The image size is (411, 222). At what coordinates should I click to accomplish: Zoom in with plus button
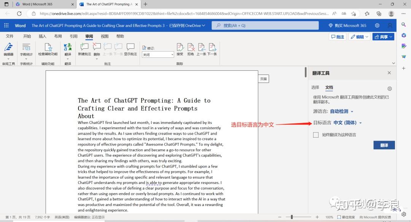coord(317,217)
